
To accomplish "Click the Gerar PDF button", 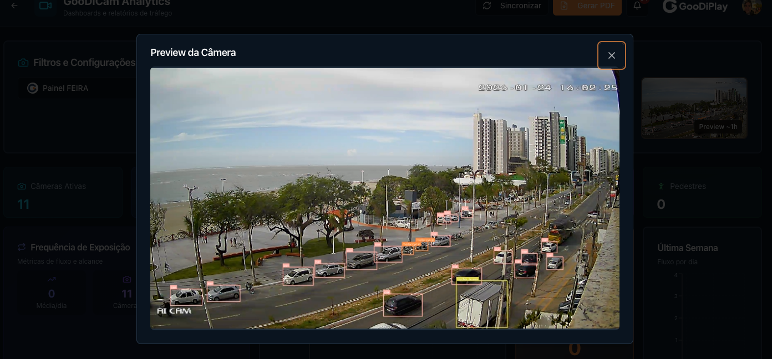I will tap(587, 6).
